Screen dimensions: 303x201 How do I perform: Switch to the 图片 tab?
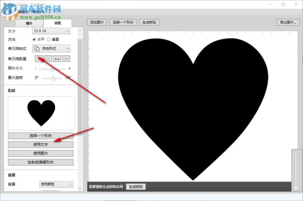click(x=29, y=23)
